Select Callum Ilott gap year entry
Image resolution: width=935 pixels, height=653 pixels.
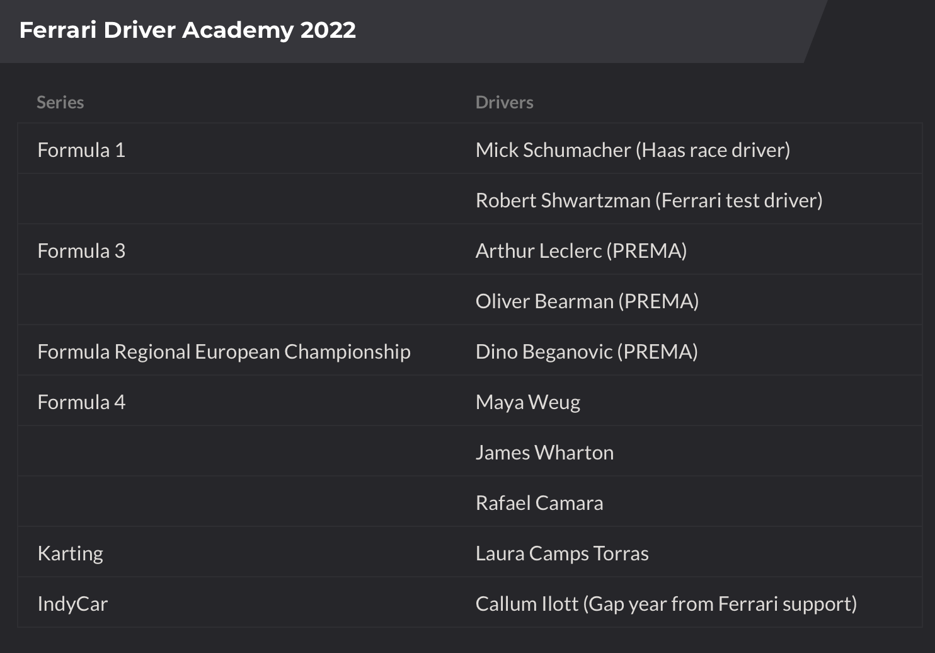click(x=666, y=604)
